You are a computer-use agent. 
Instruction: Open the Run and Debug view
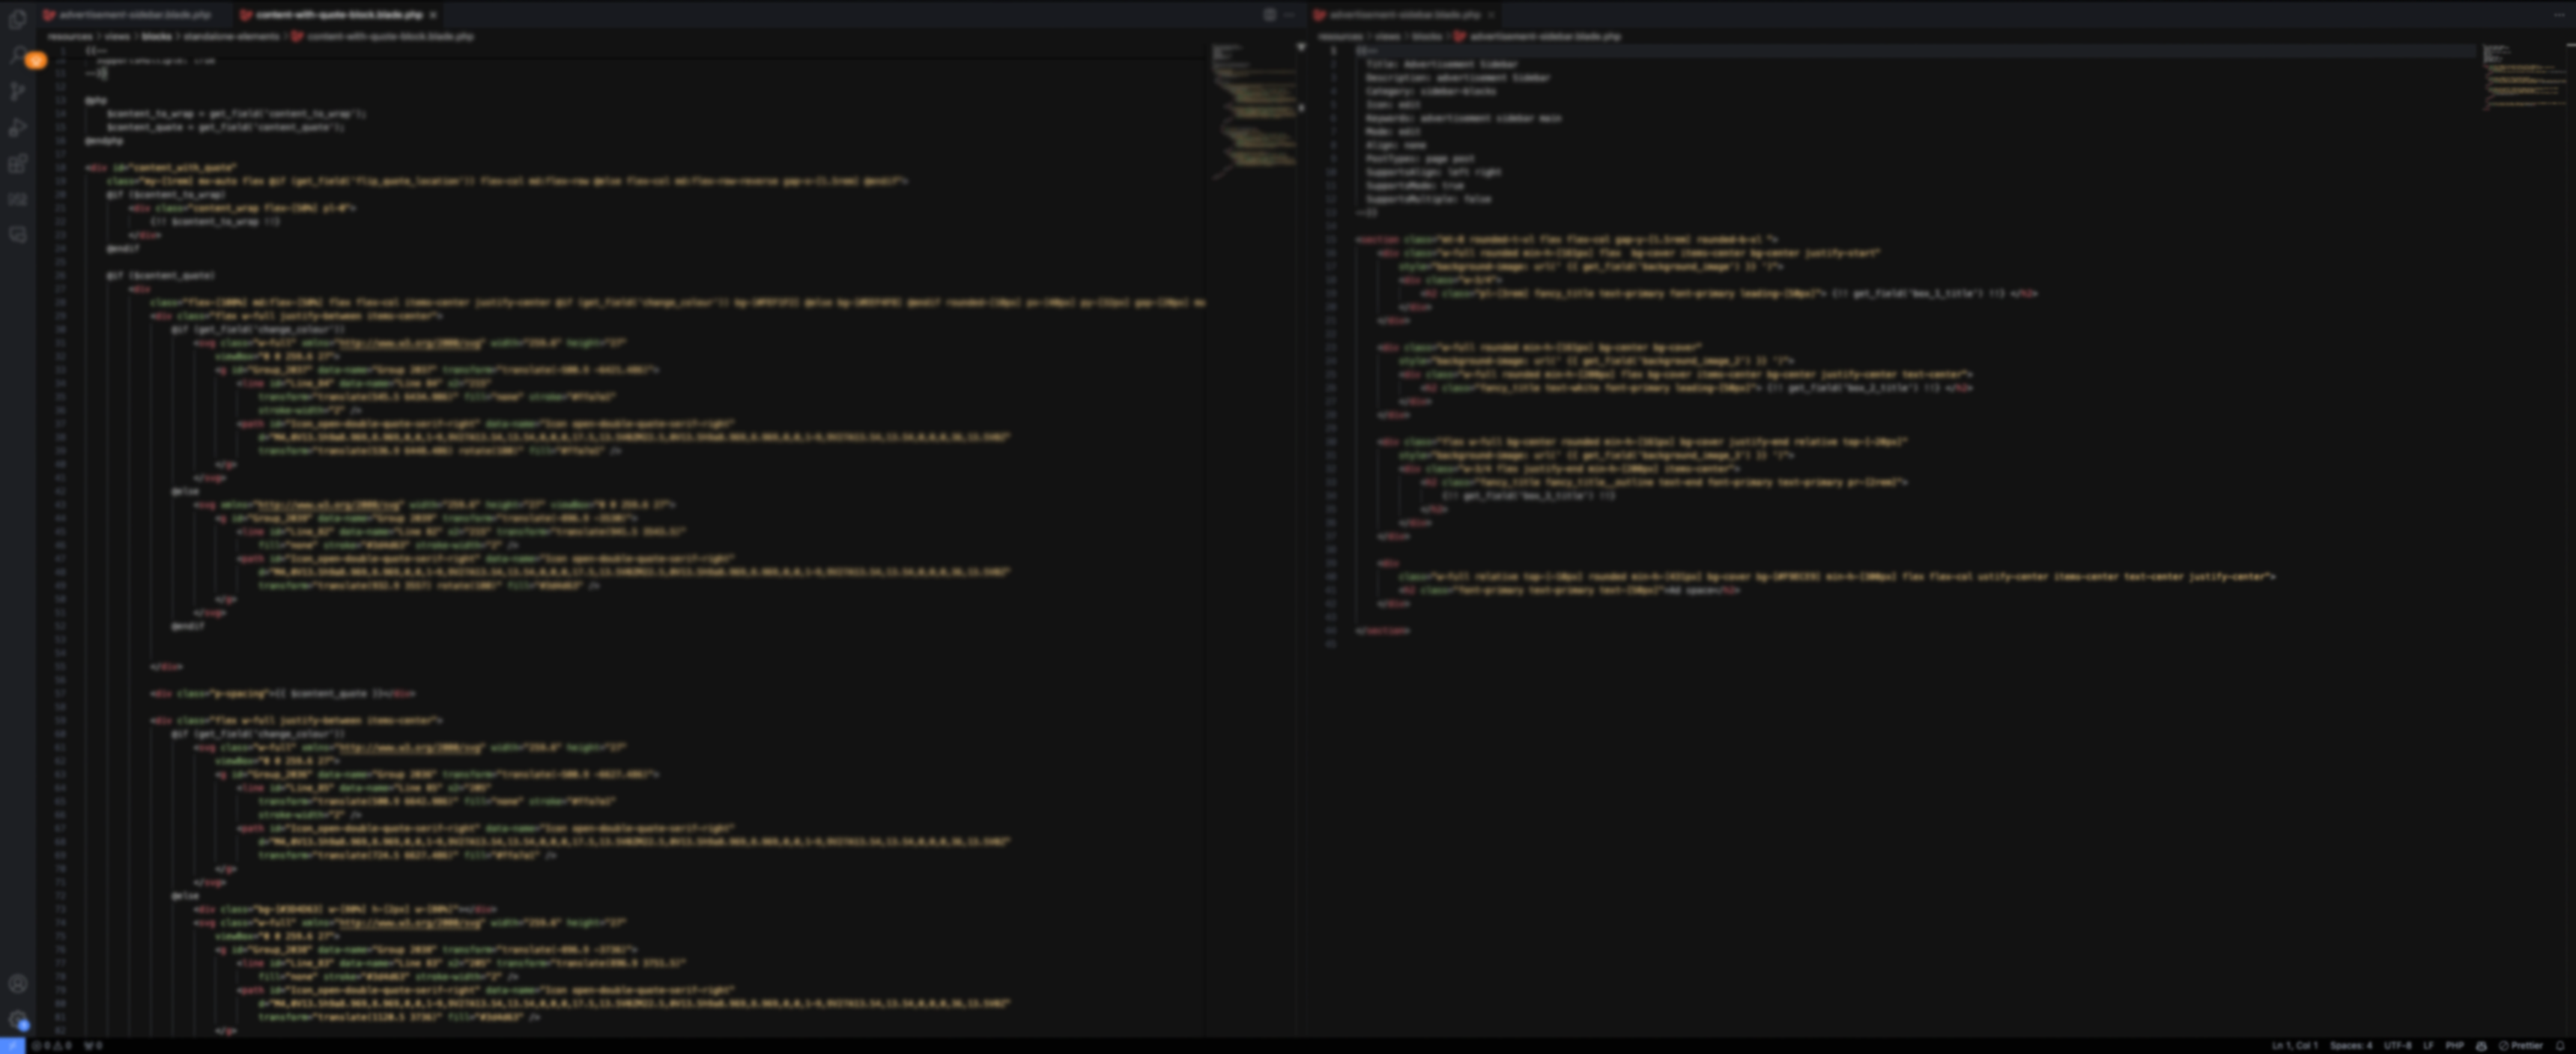(17, 127)
